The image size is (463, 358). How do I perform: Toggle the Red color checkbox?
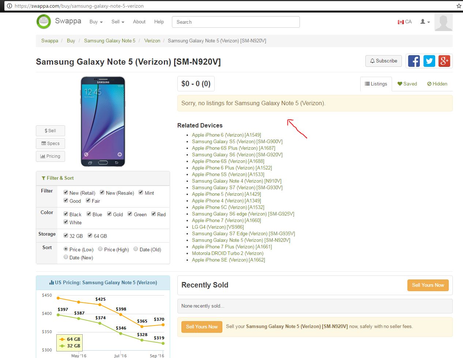[x=154, y=214]
